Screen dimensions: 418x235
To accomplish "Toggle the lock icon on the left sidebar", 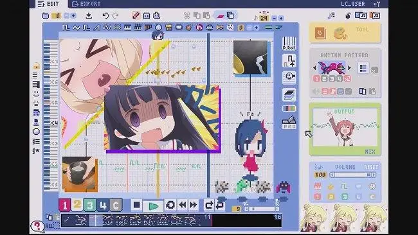I will pos(36,65).
